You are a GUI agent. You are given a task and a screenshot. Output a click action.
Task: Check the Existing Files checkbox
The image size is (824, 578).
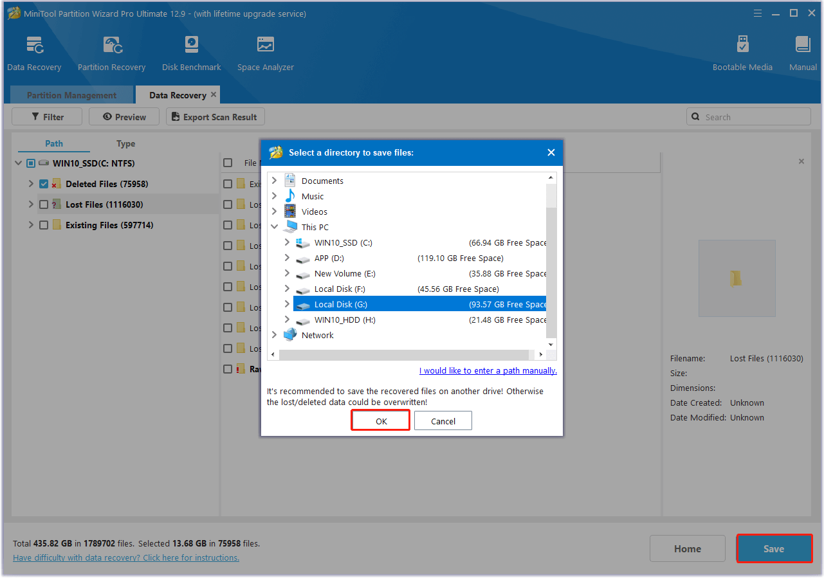43,224
